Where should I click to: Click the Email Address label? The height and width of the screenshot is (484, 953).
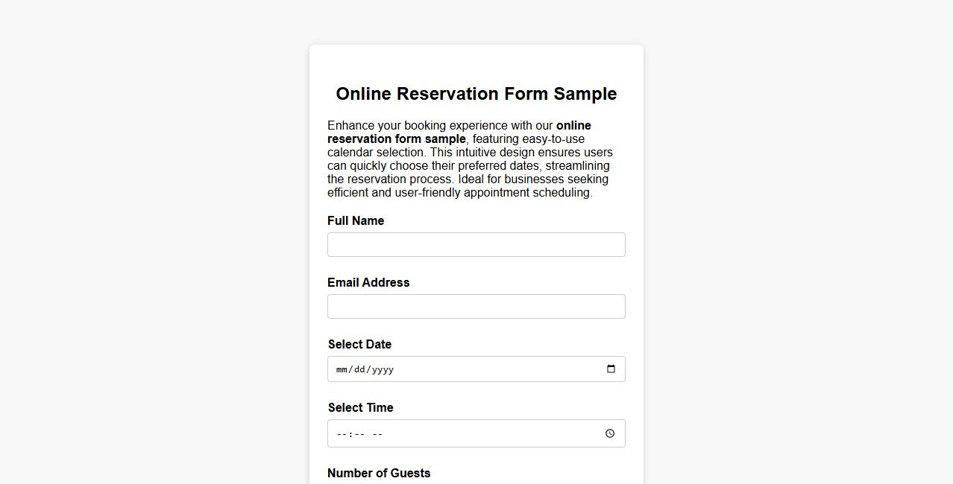(x=368, y=282)
